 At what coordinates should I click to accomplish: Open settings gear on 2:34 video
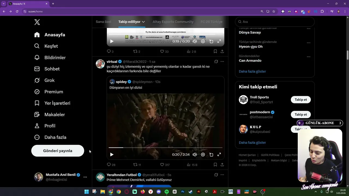[x=203, y=154]
